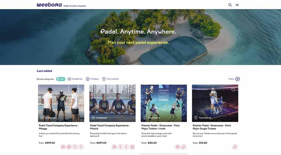Open the Paris Major Premier Padel poster thumbnail

click(x=164, y=103)
